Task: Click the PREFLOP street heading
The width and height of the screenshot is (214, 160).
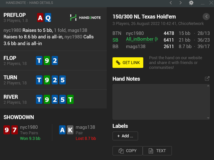Action: coord(15,15)
